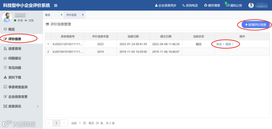Click the 系统填报号 column header
The height and width of the screenshot is (129, 272).
pos(68,36)
